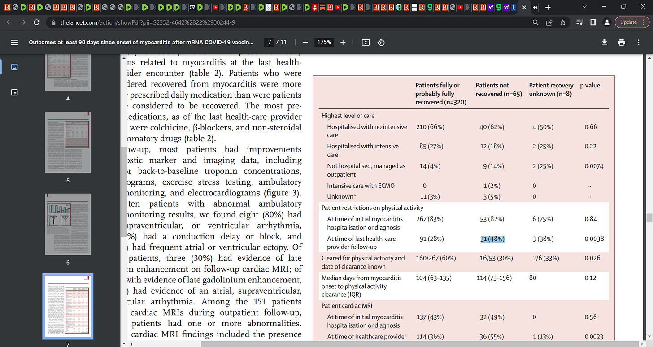This screenshot has width=653, height=347.
Task: Click the column header 'Patient recovery unknown (n=8)'
Action: pos(551,90)
